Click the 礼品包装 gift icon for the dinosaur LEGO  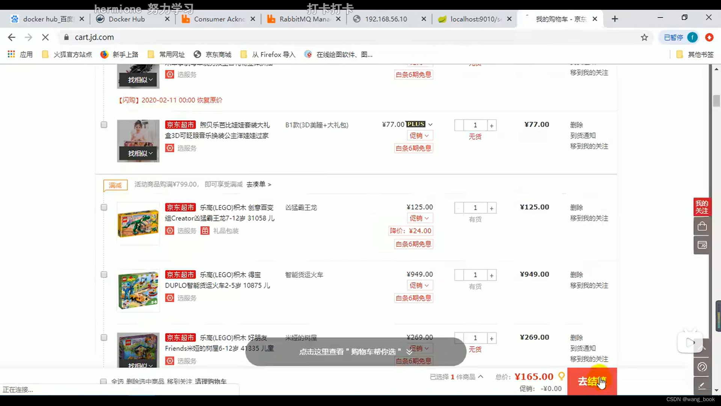205,231
